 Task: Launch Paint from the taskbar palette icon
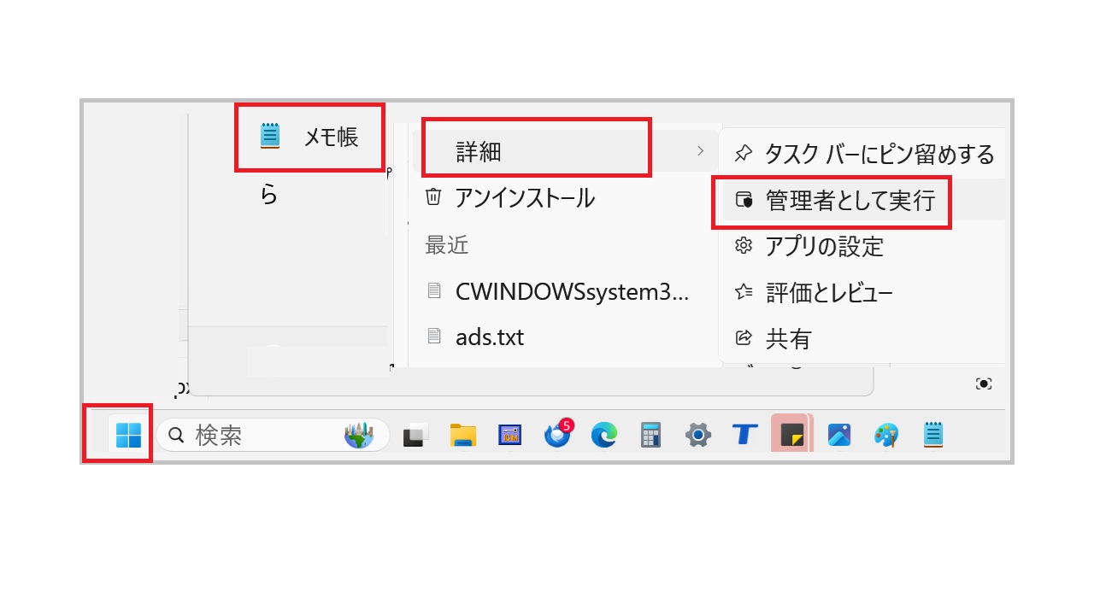(885, 436)
